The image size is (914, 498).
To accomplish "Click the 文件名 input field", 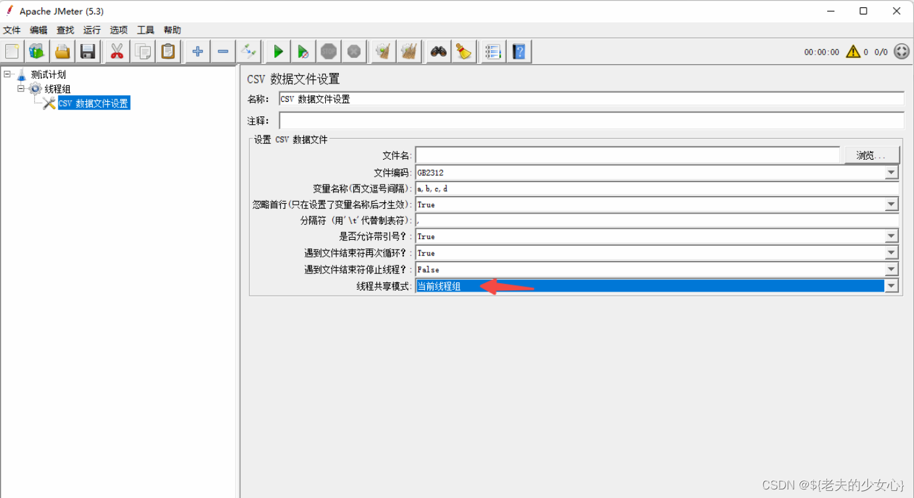I will [x=628, y=155].
